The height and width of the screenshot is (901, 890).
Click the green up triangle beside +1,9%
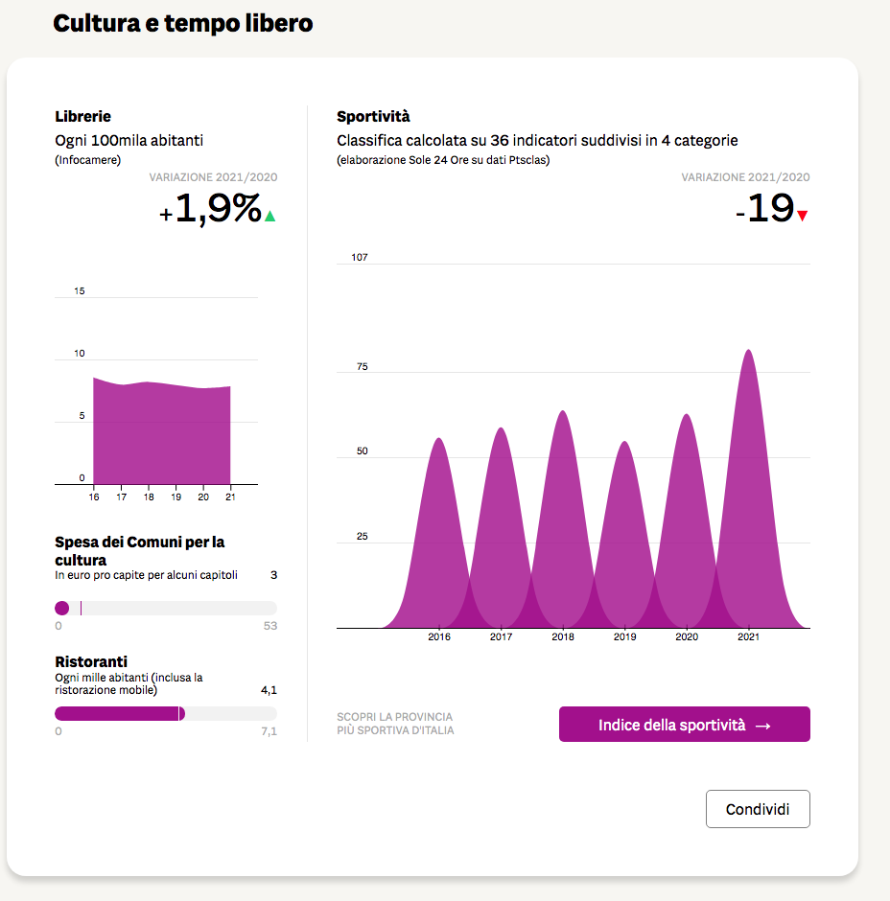click(x=269, y=216)
